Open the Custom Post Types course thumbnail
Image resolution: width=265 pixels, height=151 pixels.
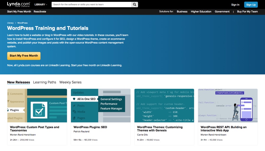37,106
